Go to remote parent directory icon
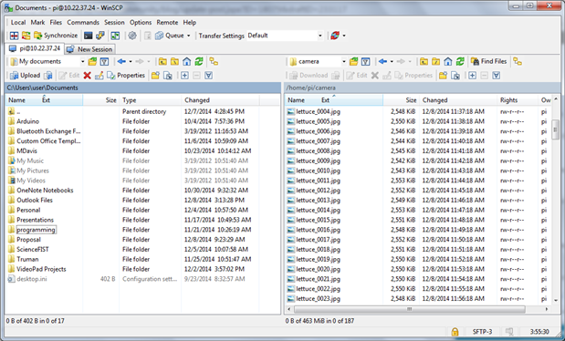Viewport: 565px width, 341px height. (424, 62)
